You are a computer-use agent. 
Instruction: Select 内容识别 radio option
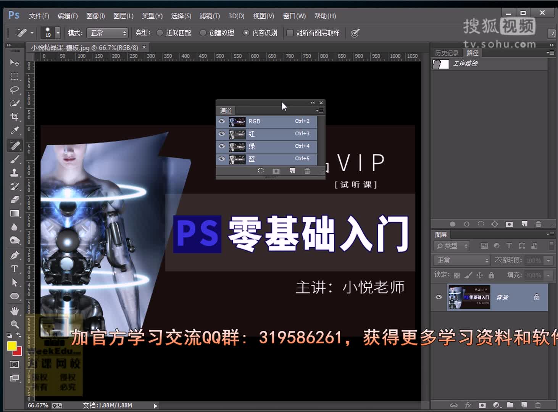246,33
